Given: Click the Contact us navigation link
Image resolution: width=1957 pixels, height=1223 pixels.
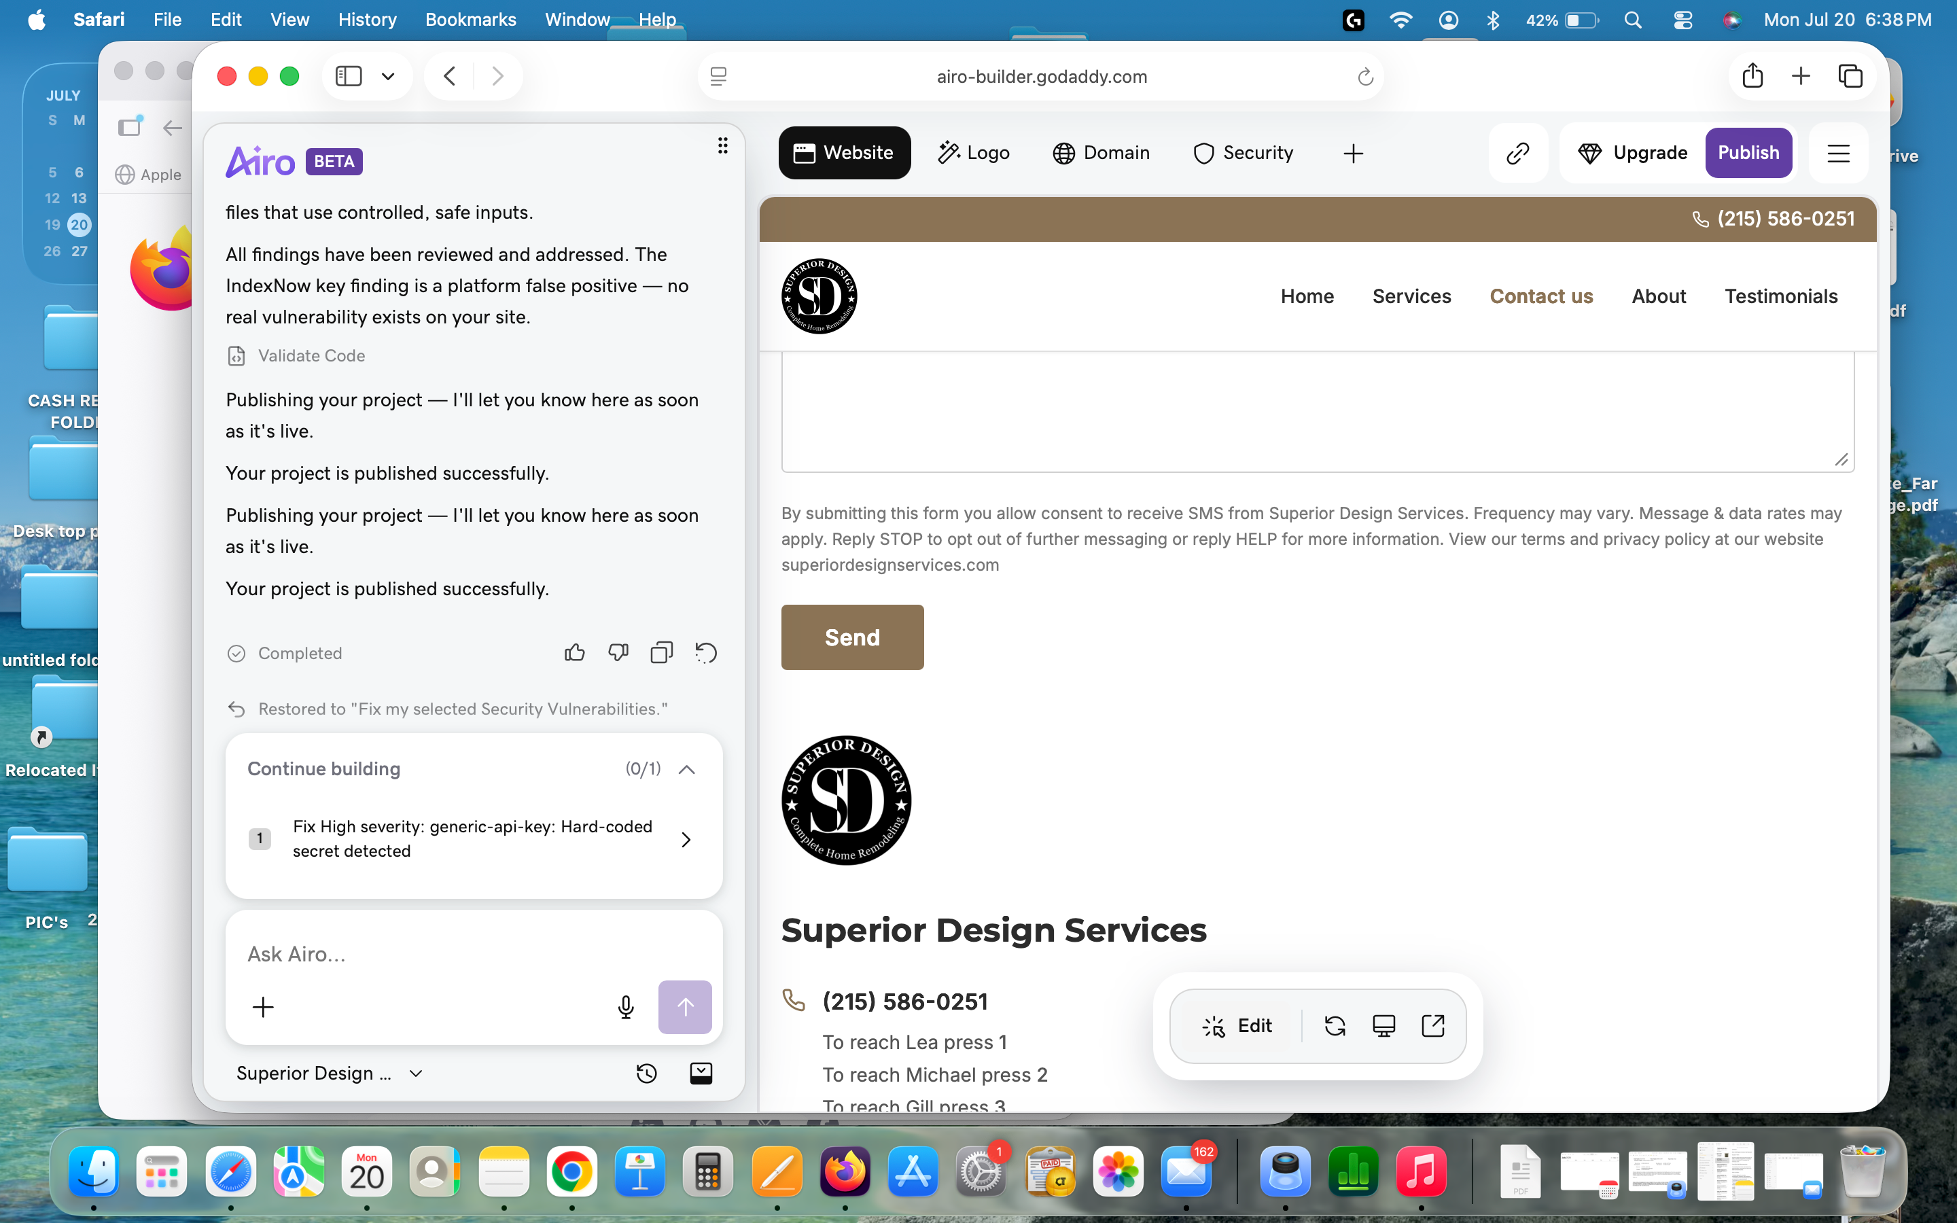Looking at the screenshot, I should pyautogui.click(x=1541, y=296).
